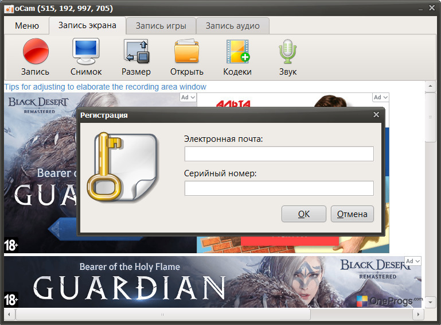441x325 pixels.
Task: Open the Меню tab
Action: (27, 26)
